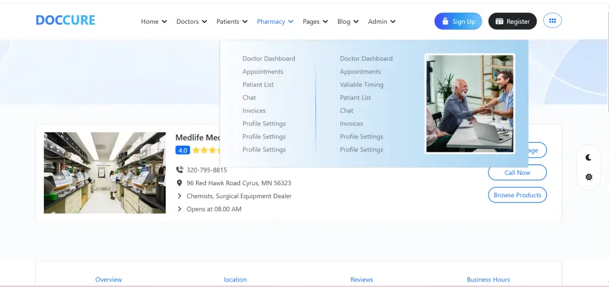Open Invoices in the left menu column
The image size is (609, 287).
click(254, 111)
